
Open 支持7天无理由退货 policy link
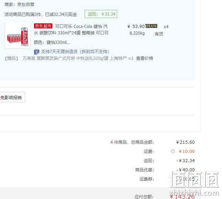(x=75, y=52)
